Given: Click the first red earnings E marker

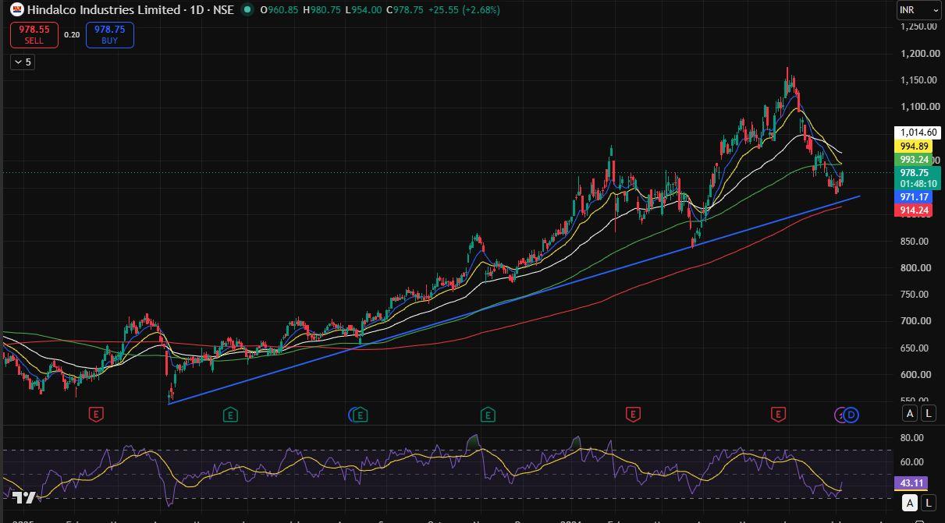Looking at the screenshot, I should tap(96, 415).
